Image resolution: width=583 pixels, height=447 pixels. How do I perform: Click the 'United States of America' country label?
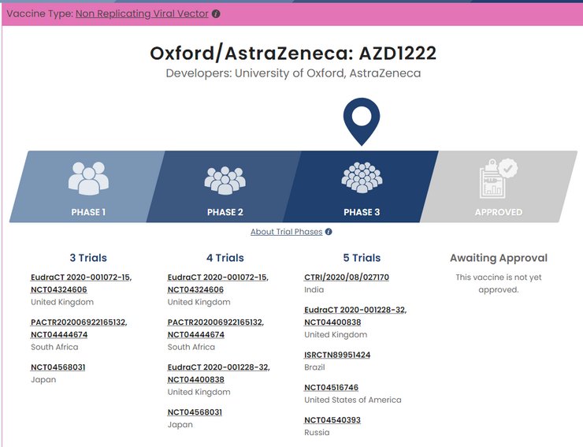tap(353, 400)
